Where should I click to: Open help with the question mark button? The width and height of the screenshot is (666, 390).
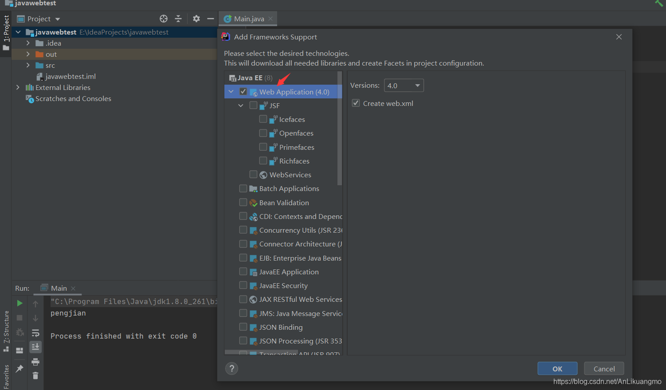click(231, 369)
